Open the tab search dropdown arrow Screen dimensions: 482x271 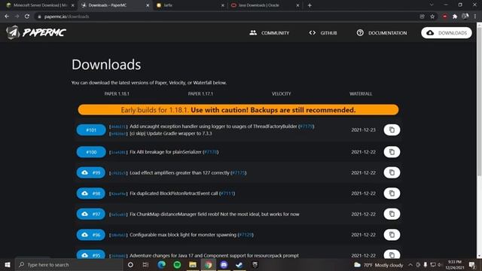coord(432,5)
